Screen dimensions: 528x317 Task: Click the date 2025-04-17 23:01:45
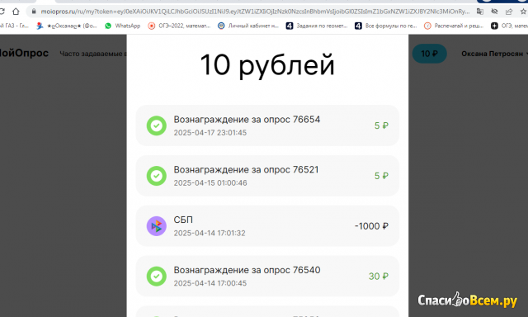coord(210,133)
